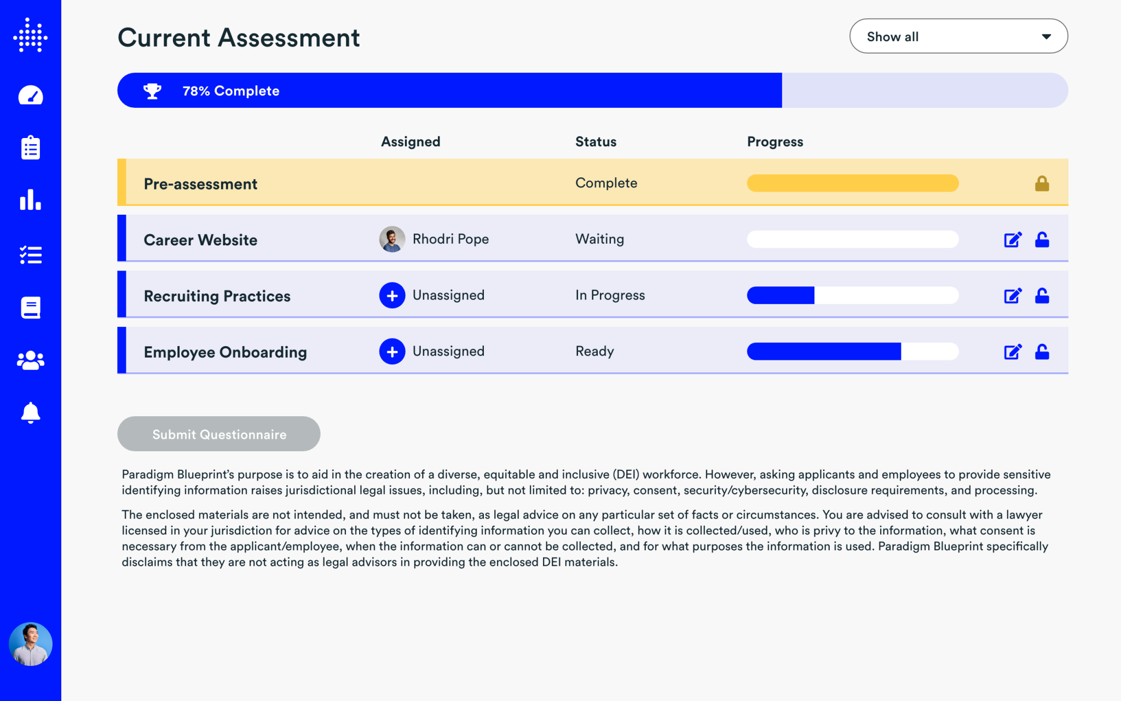Assign a person to Employee Onboarding

pos(392,351)
